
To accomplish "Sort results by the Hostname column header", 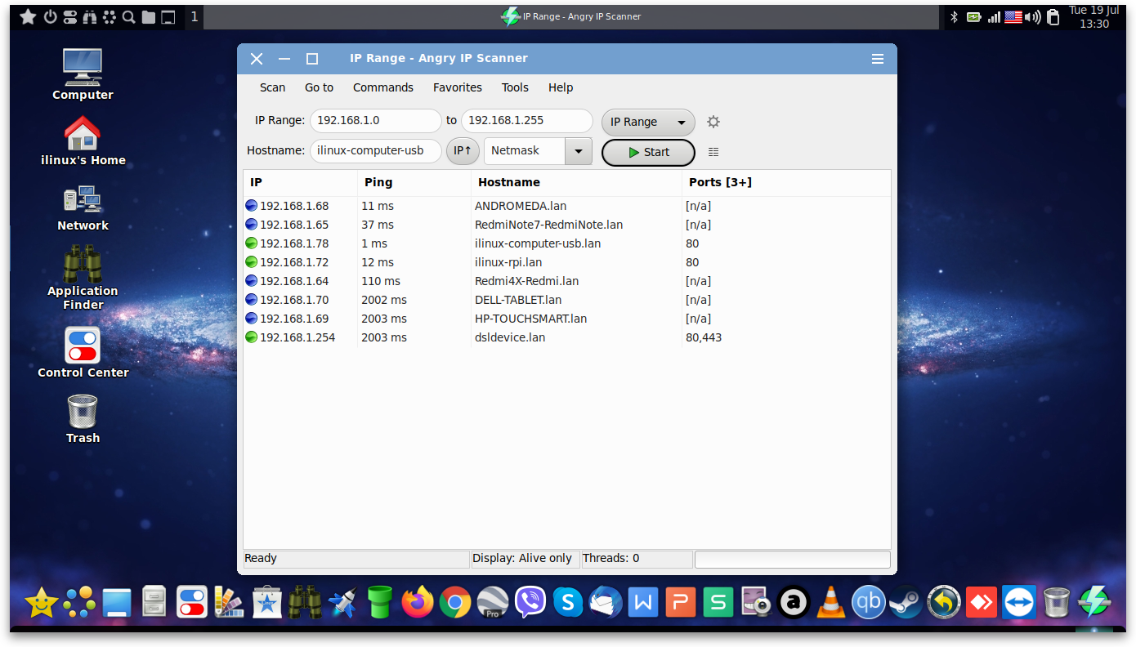I will (576, 182).
